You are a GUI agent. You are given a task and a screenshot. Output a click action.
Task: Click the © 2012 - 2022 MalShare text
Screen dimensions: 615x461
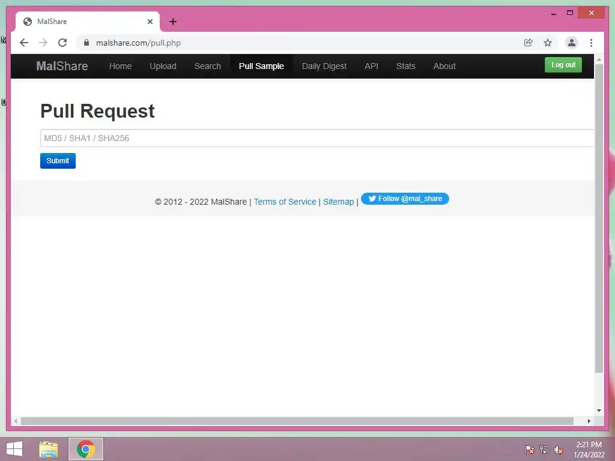(x=201, y=202)
